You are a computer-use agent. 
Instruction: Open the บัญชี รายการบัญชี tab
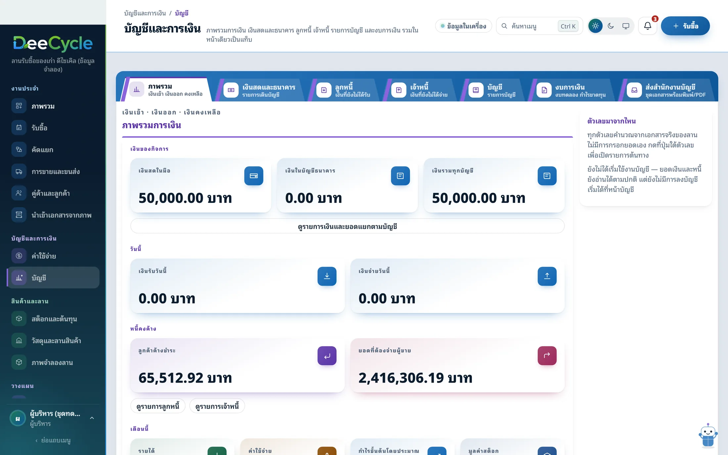coord(493,90)
